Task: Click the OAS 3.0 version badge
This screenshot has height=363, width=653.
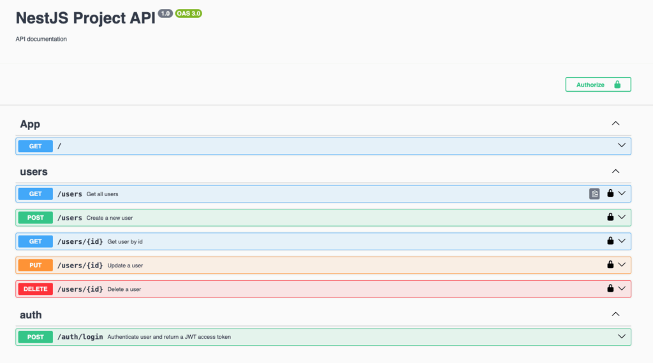Action: click(x=189, y=13)
